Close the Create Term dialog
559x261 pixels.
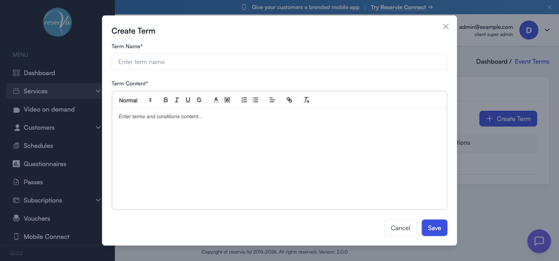click(x=446, y=26)
